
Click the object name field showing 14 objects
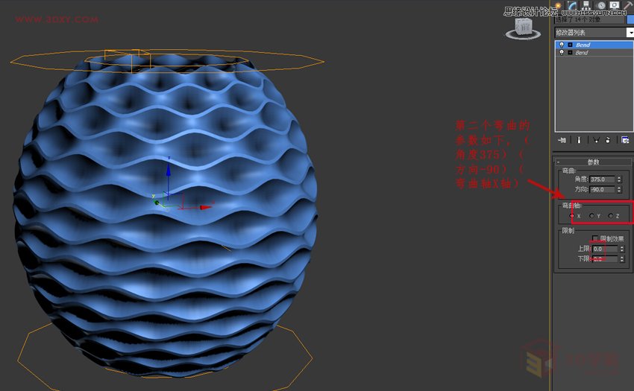point(589,19)
